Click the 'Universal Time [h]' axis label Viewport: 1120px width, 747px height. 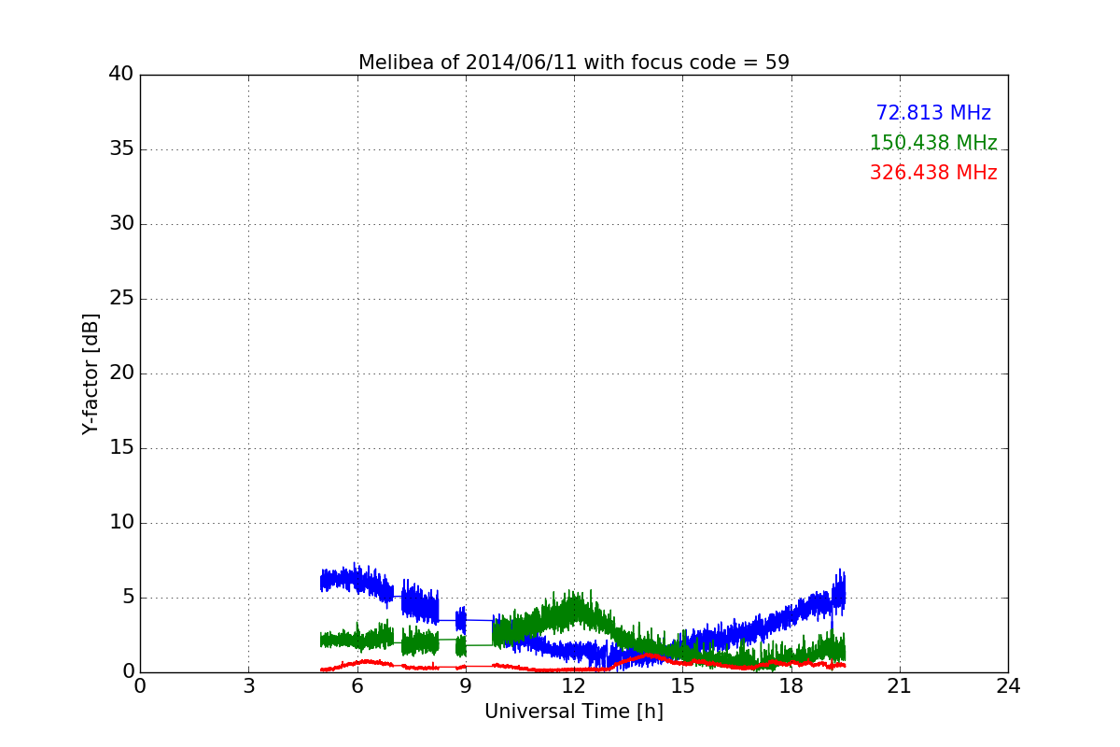574,712
